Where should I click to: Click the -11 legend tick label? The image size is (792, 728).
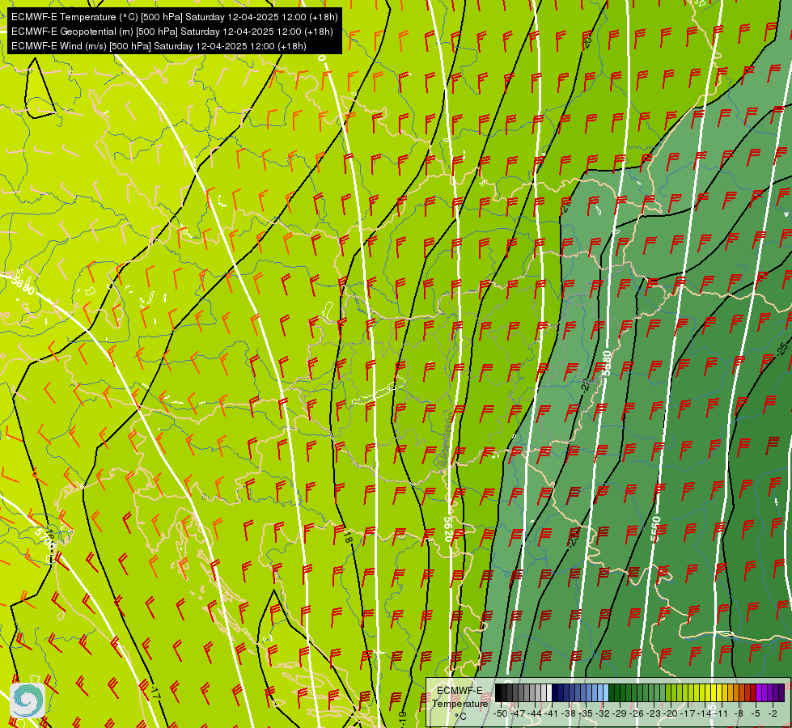pyautogui.click(x=721, y=713)
